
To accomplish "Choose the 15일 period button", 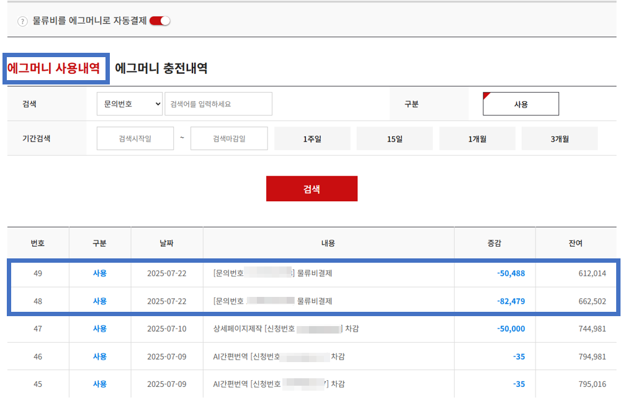I will coord(395,139).
